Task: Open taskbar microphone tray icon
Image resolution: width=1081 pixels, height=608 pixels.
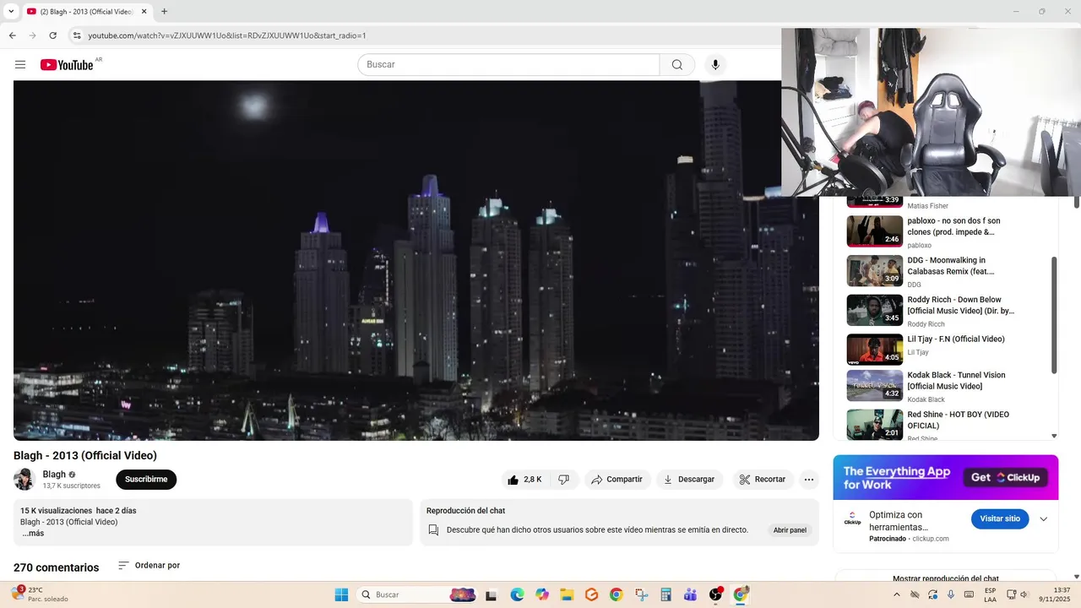Action: click(951, 594)
